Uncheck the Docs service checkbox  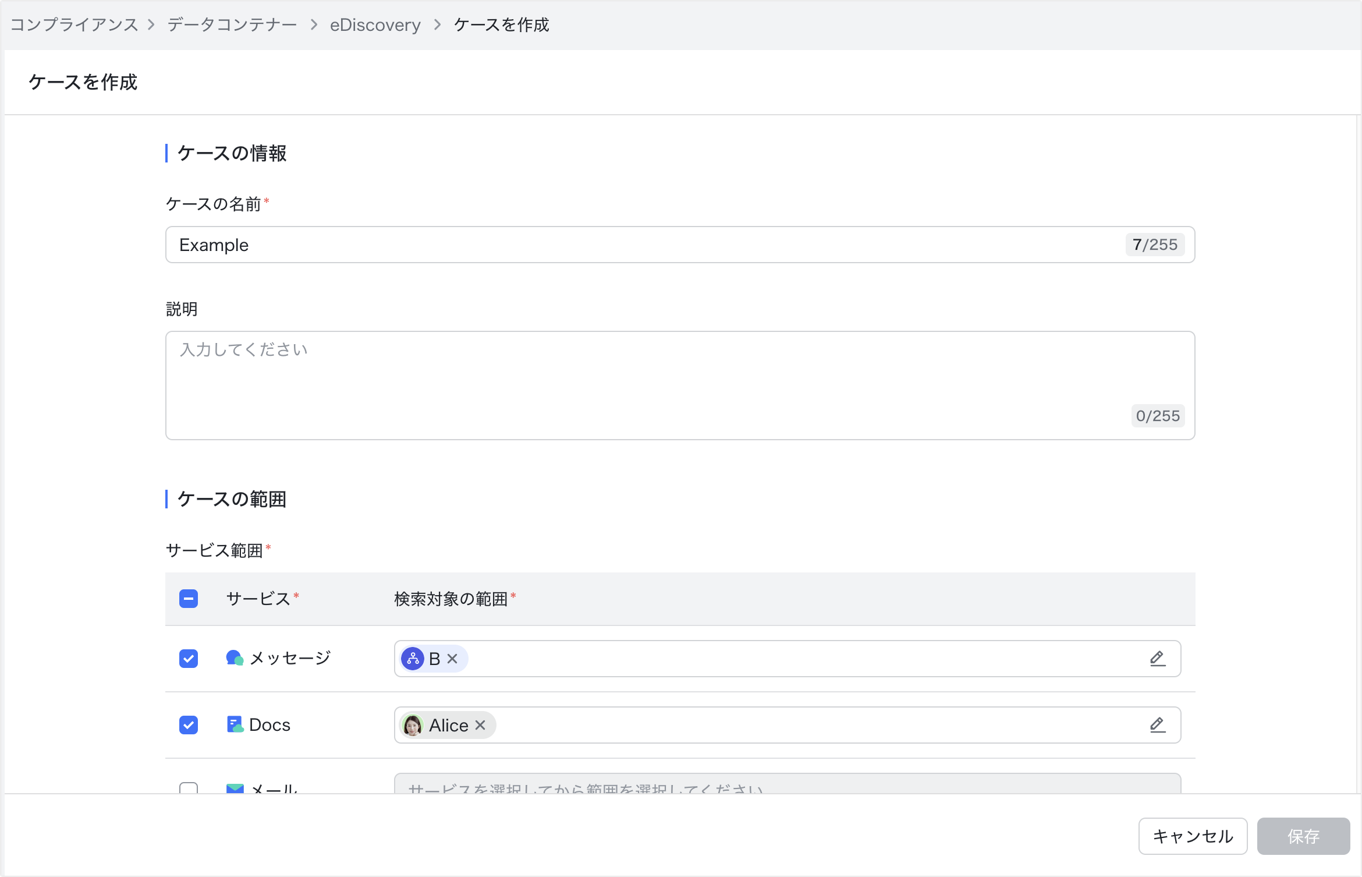(x=189, y=725)
